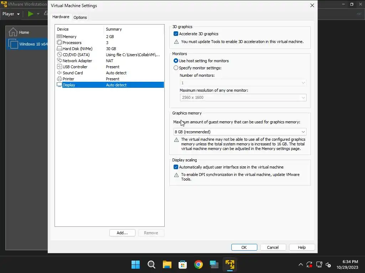The width and height of the screenshot is (365, 273).
Task: Click the Windows 10 x64 VM icon
Action: pyautogui.click(x=13, y=44)
